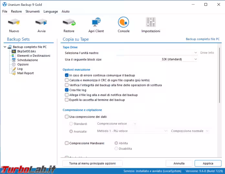Open the 'Compressione normale' dropdown
225x174 pixels.
click(x=189, y=131)
